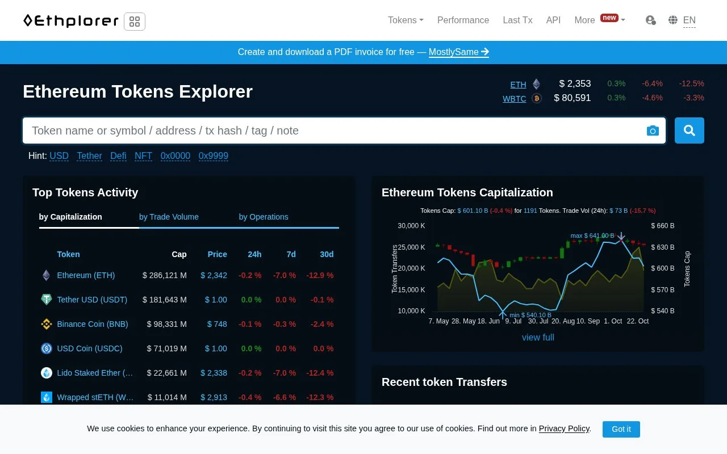
Task: Click the Ethereum (ETH) row token icon
Action: 46,275
